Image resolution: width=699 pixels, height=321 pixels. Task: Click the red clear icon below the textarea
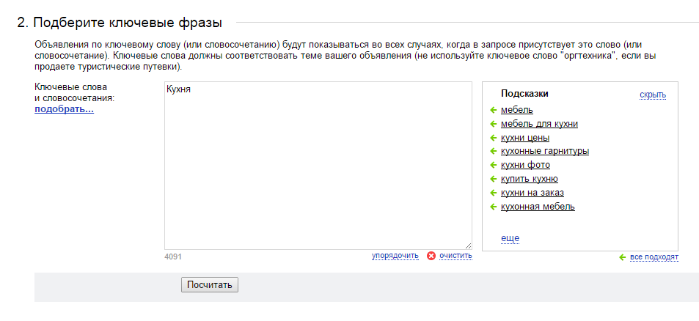pyautogui.click(x=431, y=256)
